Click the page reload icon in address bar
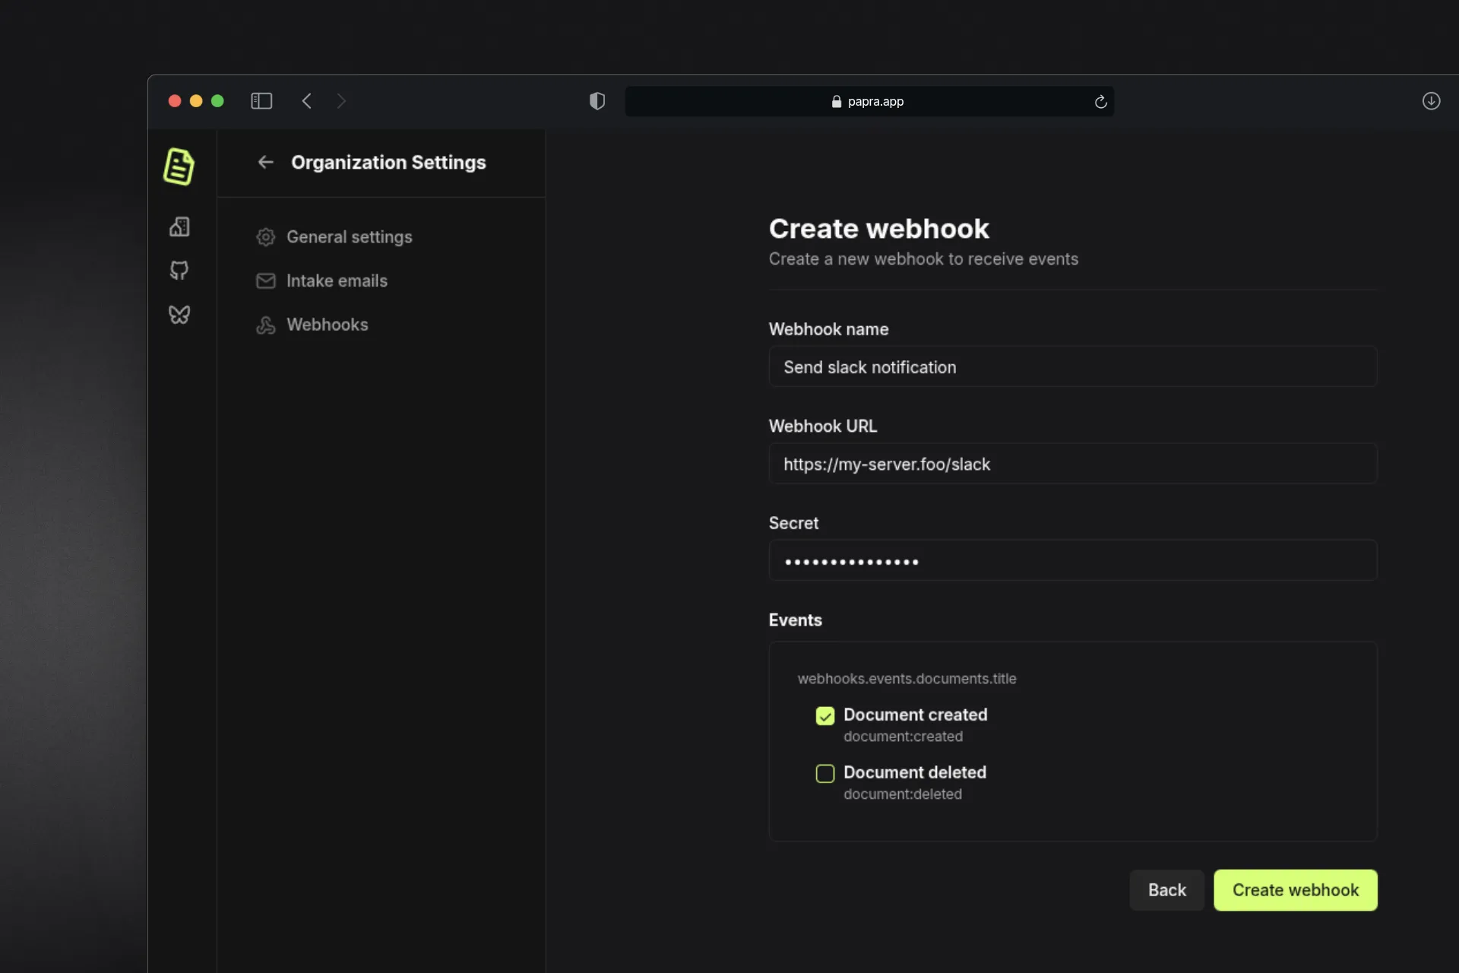Screen dimensions: 1459x973 [1100, 101]
